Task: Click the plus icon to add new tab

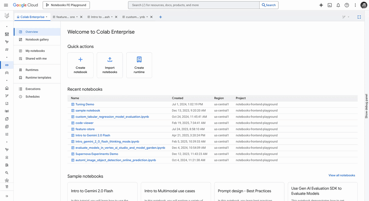Action: (x=161, y=17)
